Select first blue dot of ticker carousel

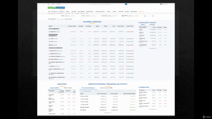pos(145,16)
